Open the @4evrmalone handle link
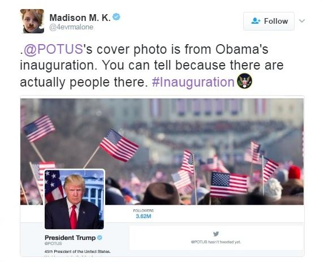The height and width of the screenshot is (262, 324). pyautogui.click(x=71, y=27)
